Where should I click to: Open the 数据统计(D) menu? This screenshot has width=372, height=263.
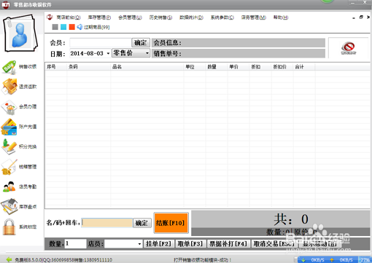tap(191, 17)
